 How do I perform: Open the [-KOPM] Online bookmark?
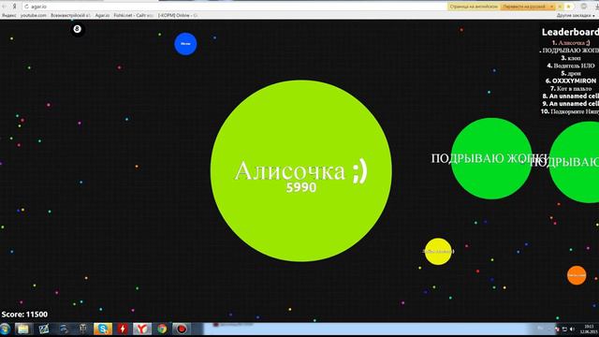pos(177,15)
